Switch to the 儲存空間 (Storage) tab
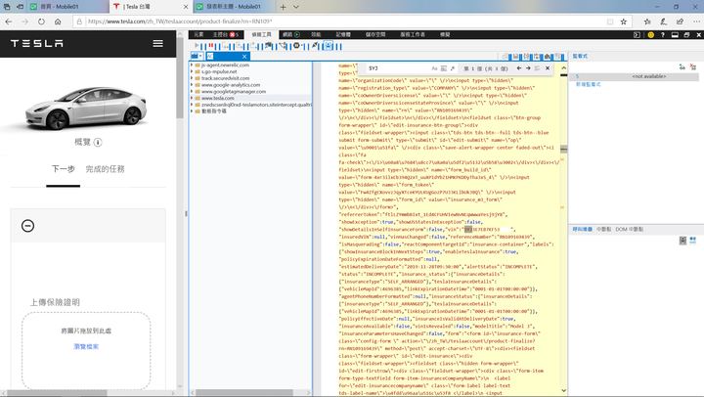The image size is (704, 397). pyautogui.click(x=375, y=34)
